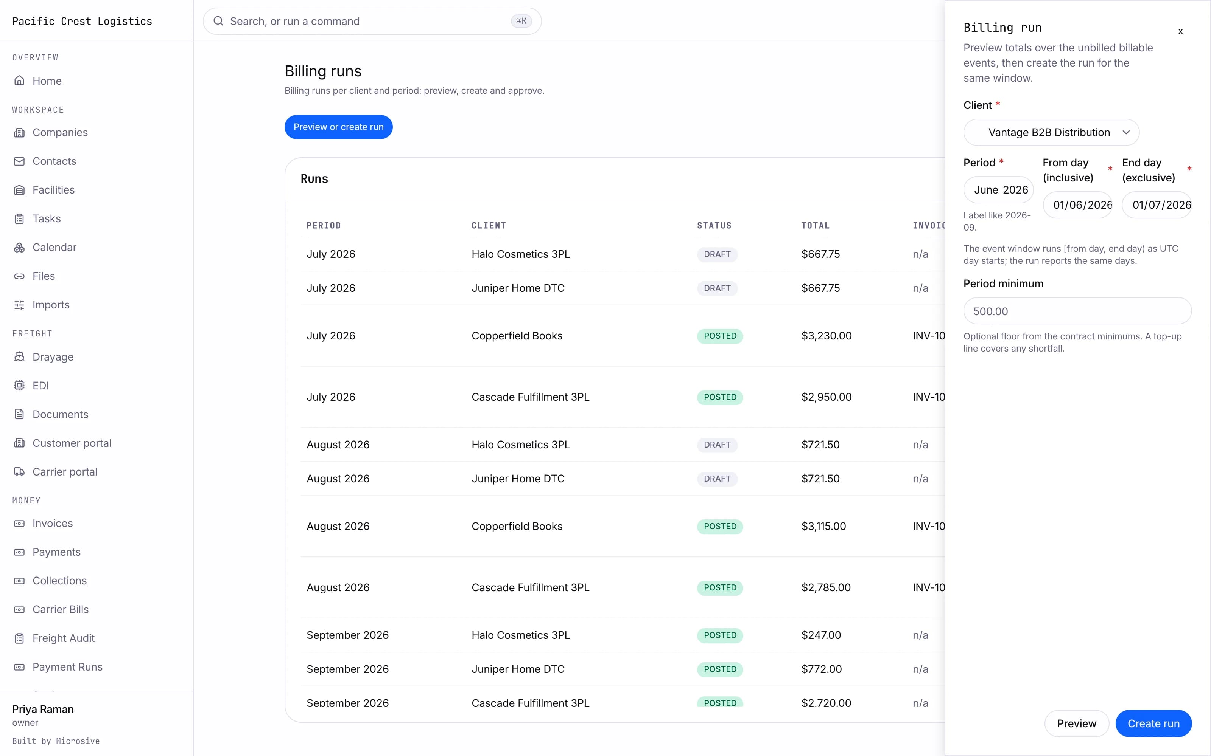The image size is (1211, 756).
Task: Open the Payments menu item
Action: tap(56, 552)
